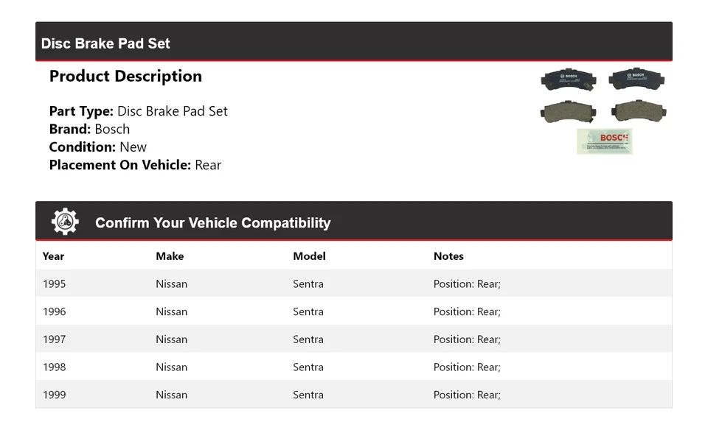
Task: Click the Placement On Vehicle: Rear line
Action: [x=135, y=165]
